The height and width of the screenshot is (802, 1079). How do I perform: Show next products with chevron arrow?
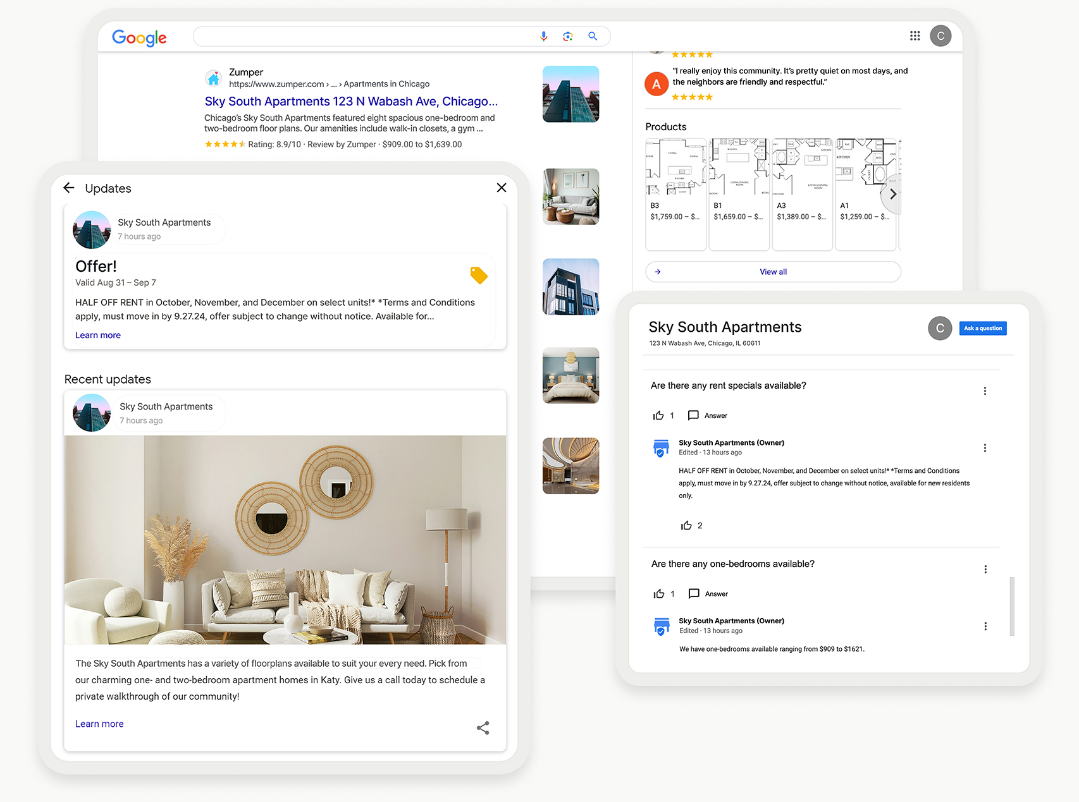tap(892, 194)
